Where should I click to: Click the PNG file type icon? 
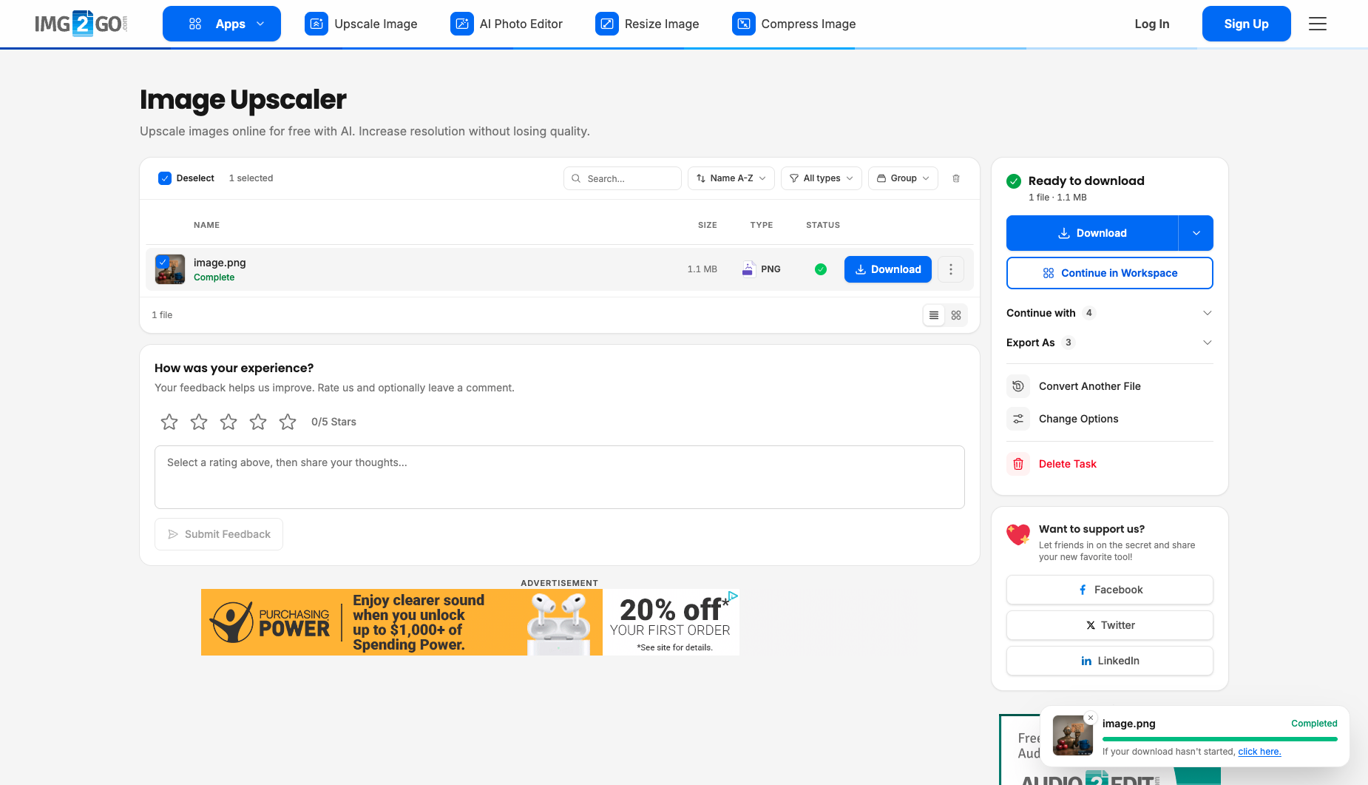[748, 269]
